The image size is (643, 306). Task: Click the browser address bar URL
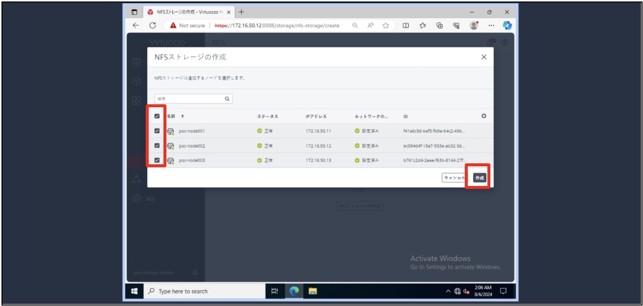277,26
